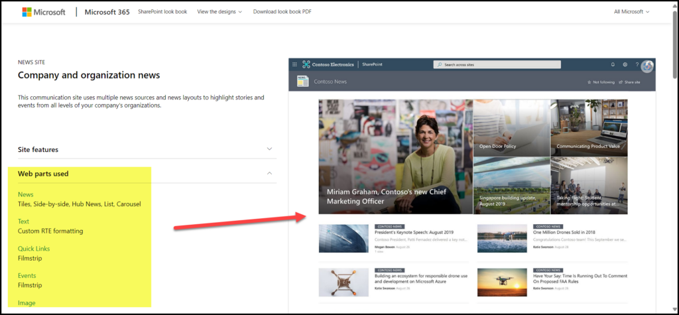Click the Image web part link
Screen dimensions: 679x315
coord(27,303)
